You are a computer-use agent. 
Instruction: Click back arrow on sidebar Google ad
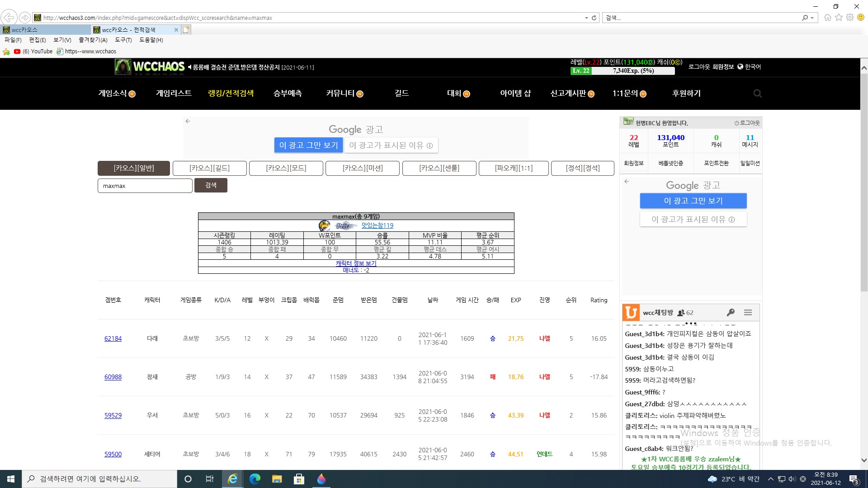point(627,181)
